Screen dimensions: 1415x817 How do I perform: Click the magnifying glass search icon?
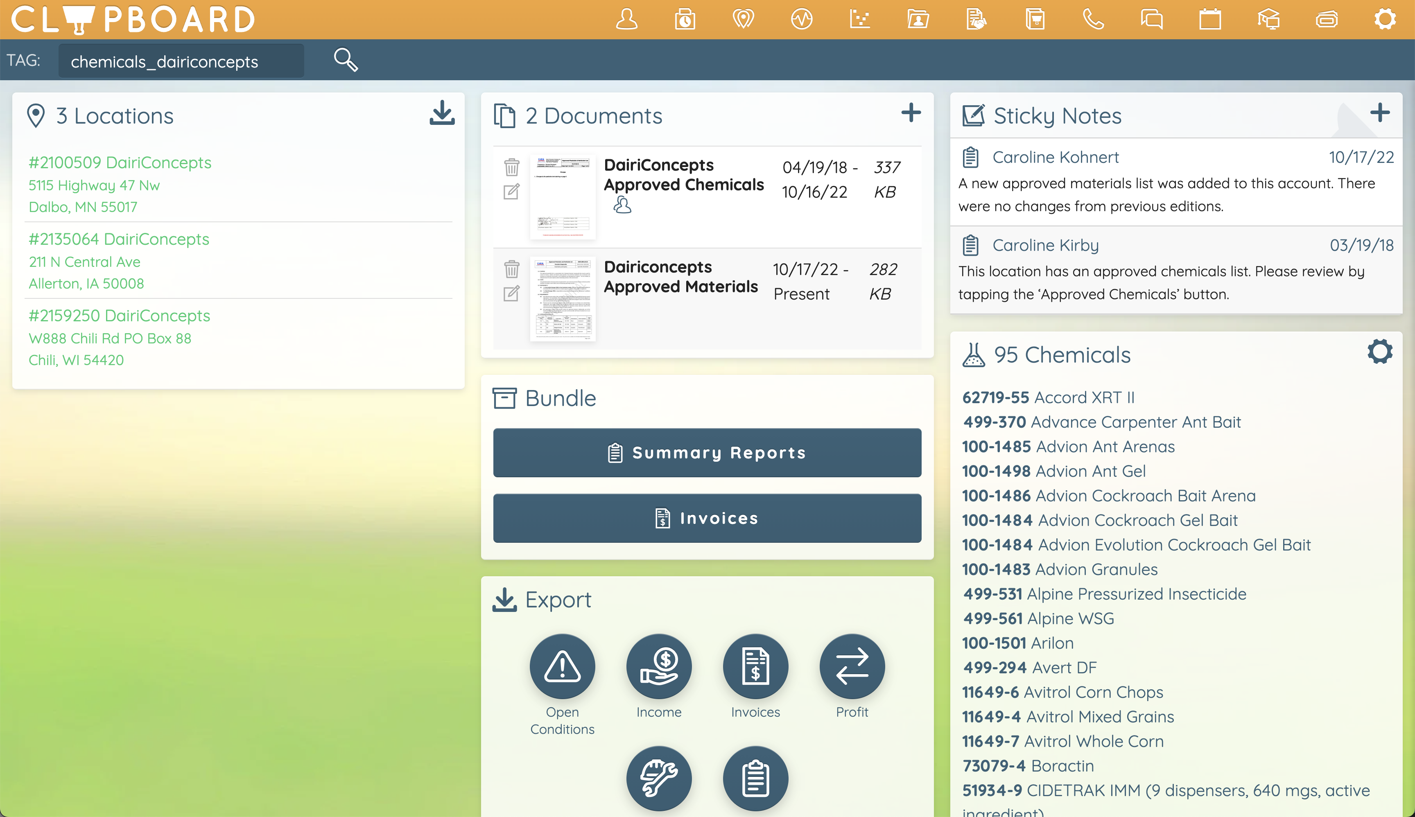pyautogui.click(x=346, y=59)
